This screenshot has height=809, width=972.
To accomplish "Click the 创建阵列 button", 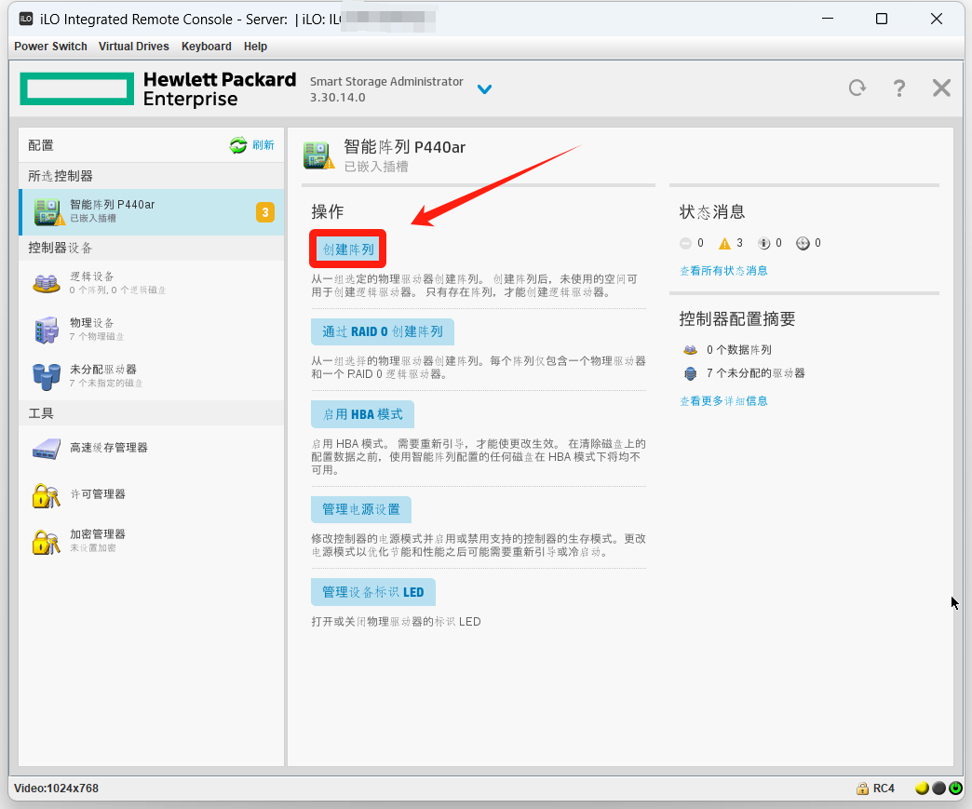I will [348, 249].
